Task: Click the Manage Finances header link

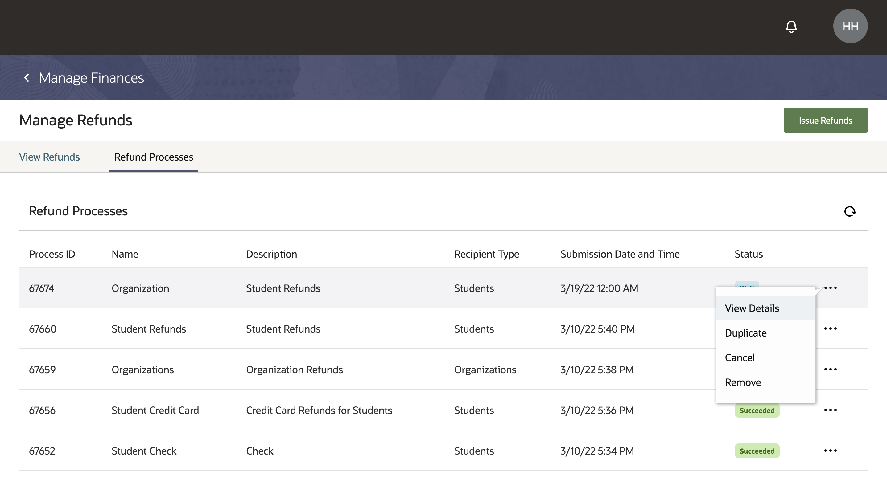Action: click(91, 78)
